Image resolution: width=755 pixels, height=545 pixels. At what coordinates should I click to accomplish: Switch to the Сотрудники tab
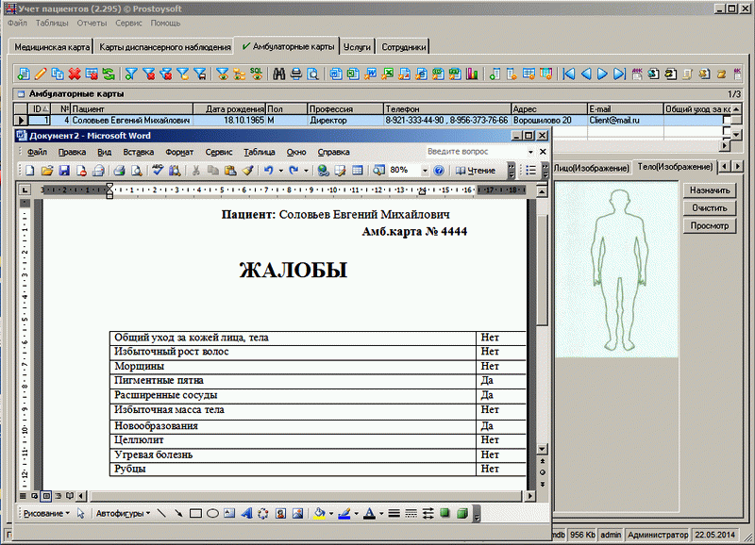click(403, 46)
